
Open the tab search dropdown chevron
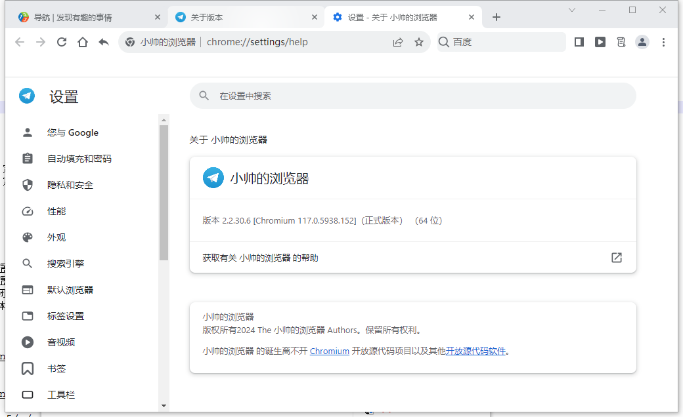click(x=572, y=10)
